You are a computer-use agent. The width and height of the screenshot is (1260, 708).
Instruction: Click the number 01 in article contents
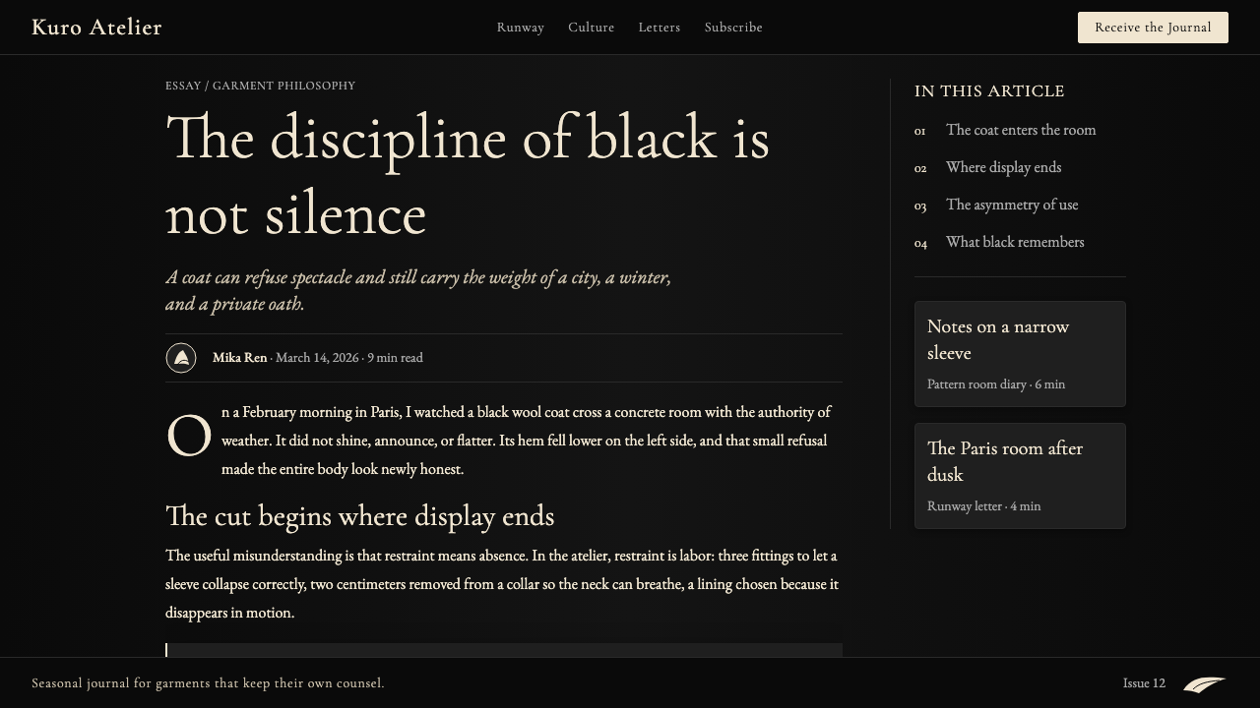point(920,131)
